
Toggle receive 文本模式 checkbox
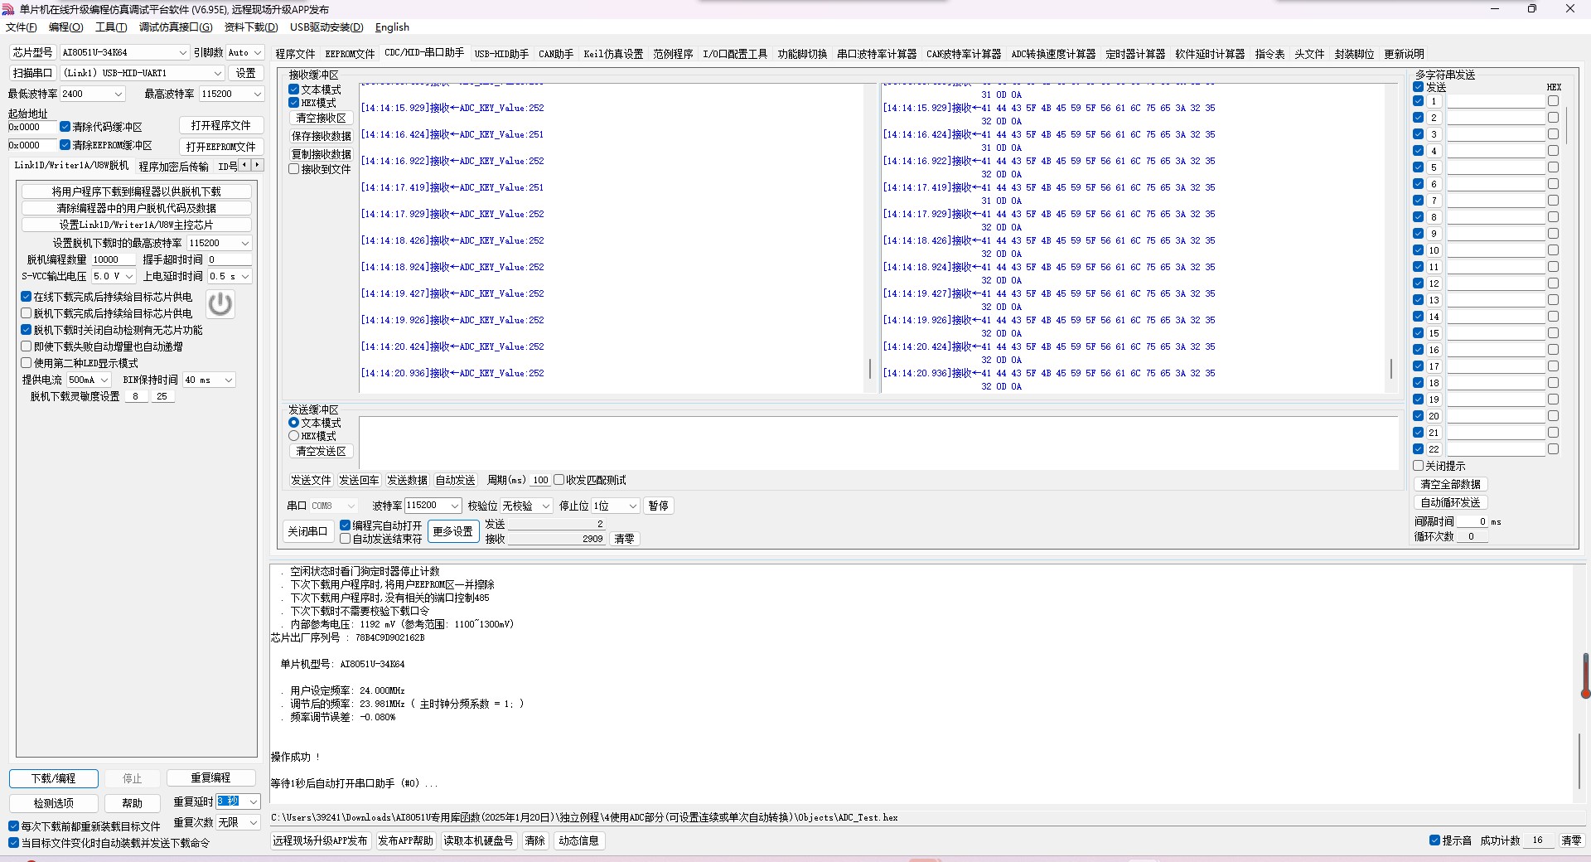click(x=293, y=90)
